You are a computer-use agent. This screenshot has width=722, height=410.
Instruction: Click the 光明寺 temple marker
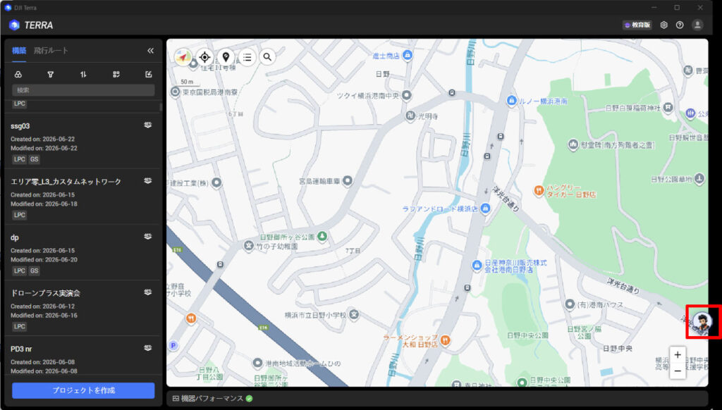click(x=410, y=116)
